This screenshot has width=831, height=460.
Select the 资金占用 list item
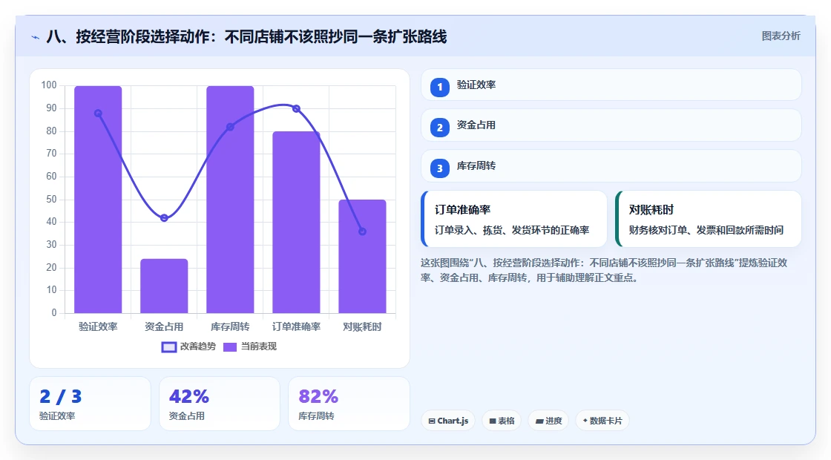pyautogui.click(x=611, y=125)
